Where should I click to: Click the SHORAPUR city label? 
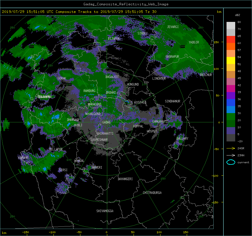pyautogui.click(x=172, y=57)
